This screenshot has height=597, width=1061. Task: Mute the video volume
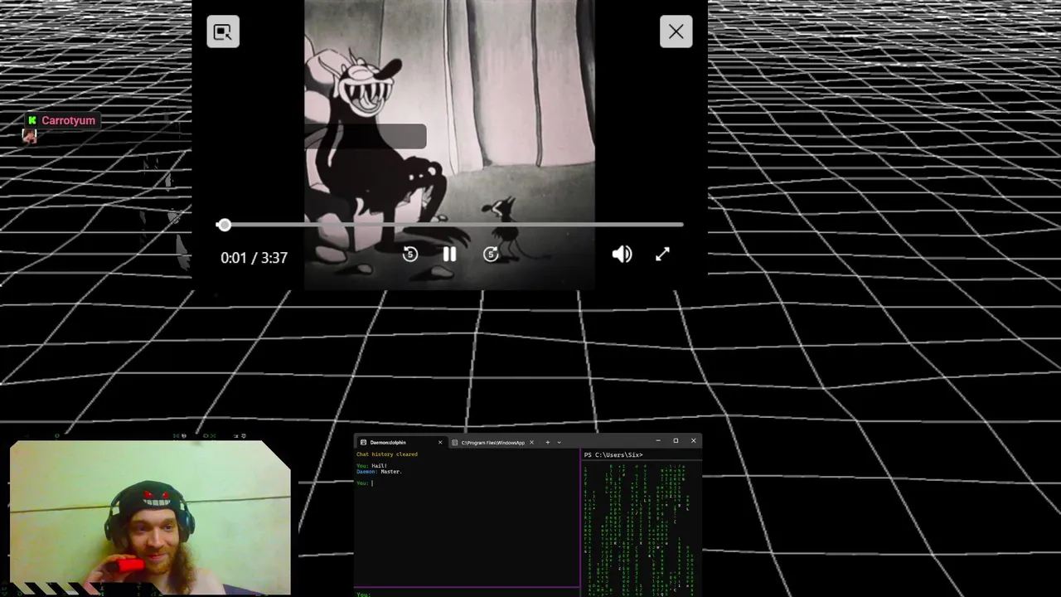click(x=622, y=255)
